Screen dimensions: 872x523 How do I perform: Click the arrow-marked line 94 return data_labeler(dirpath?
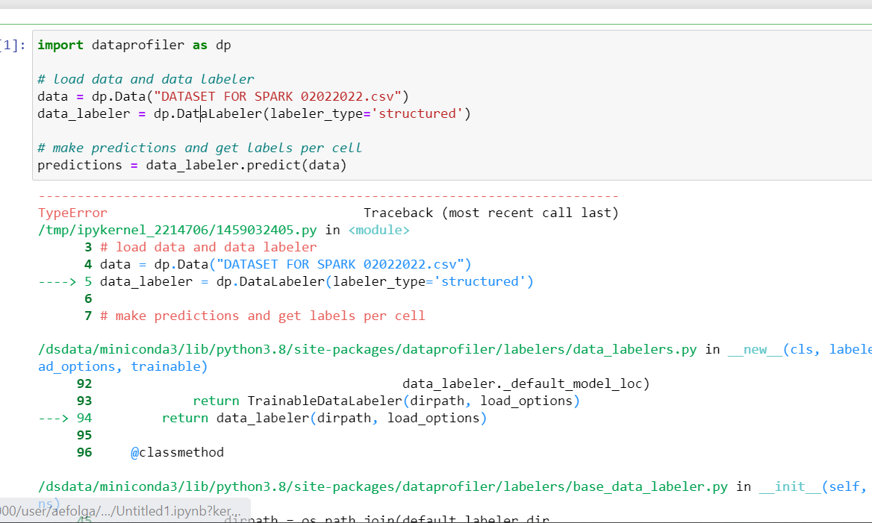tap(263, 419)
